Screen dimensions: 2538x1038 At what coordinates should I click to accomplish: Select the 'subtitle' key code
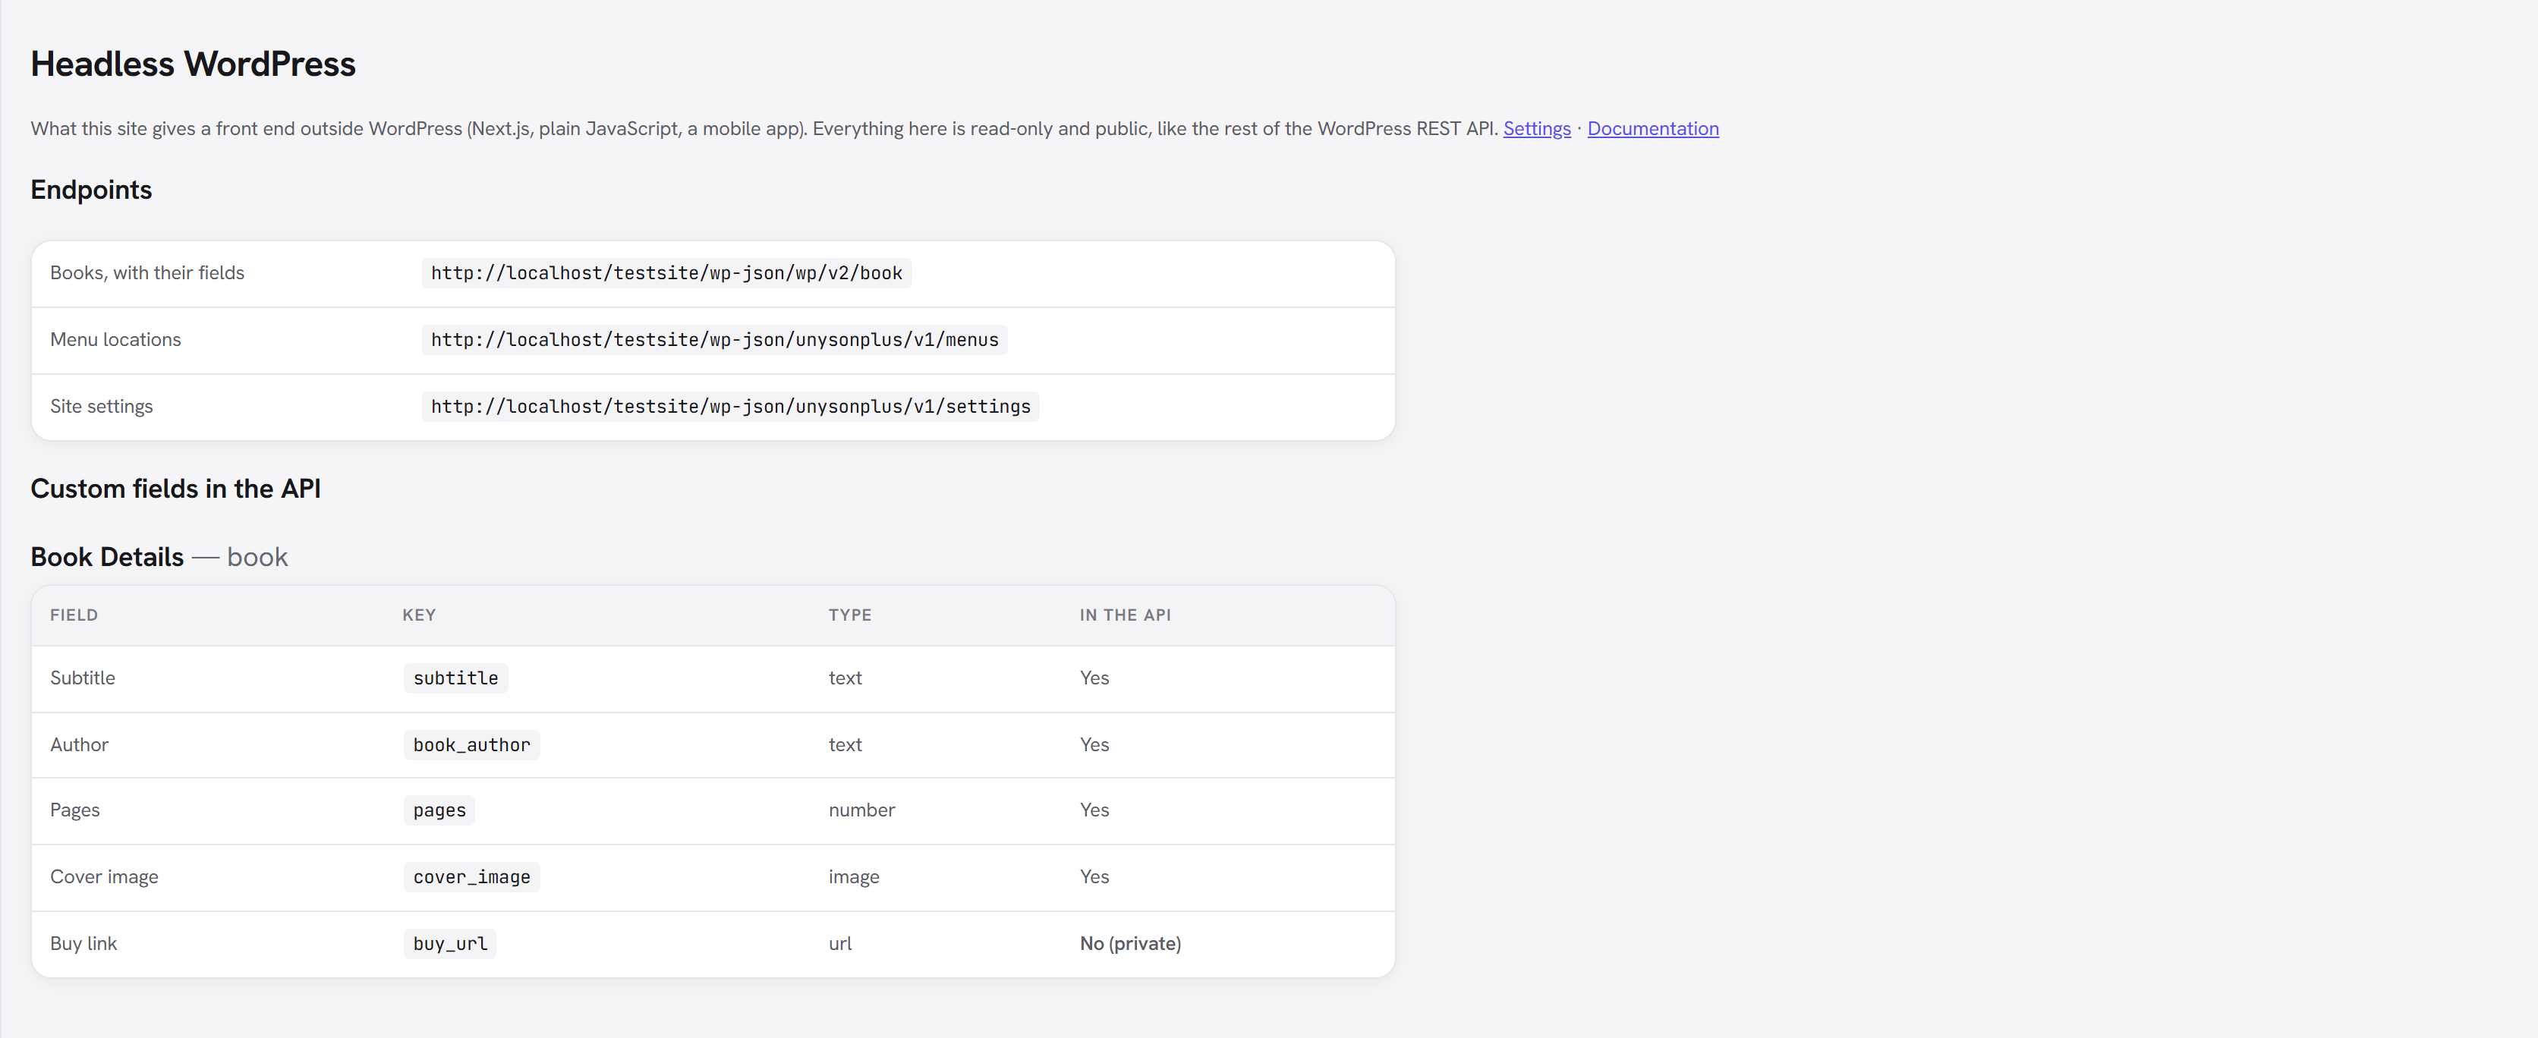455,678
